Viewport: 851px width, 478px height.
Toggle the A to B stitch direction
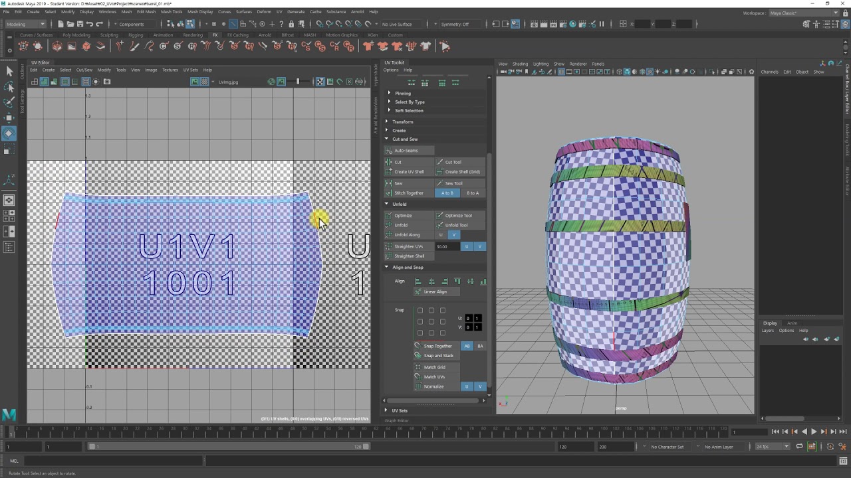click(x=447, y=193)
